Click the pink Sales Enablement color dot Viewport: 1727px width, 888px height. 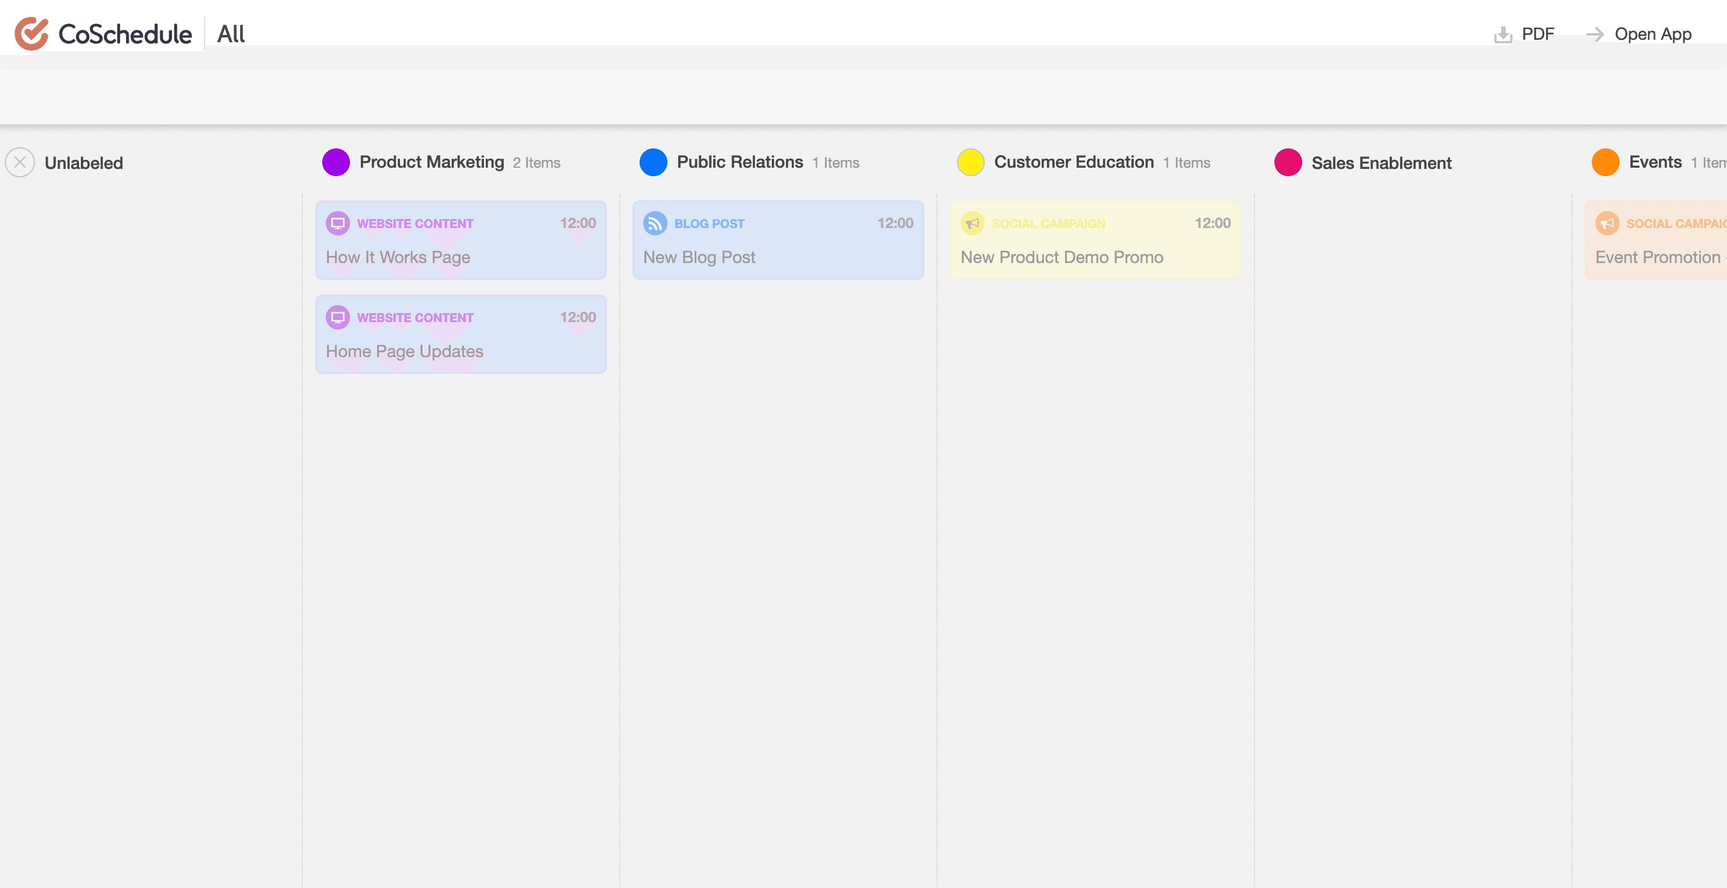(1288, 162)
